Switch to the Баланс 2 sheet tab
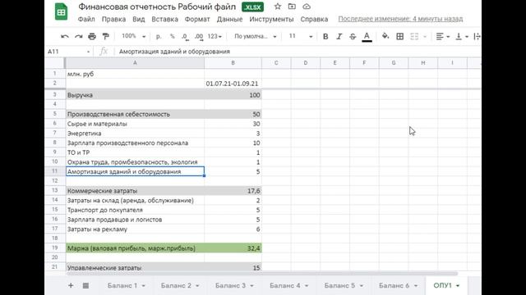 176,286
